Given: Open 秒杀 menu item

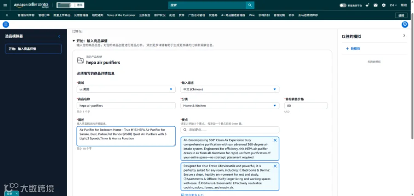Looking at the screenshot, I should pyautogui.click(x=292, y=15).
